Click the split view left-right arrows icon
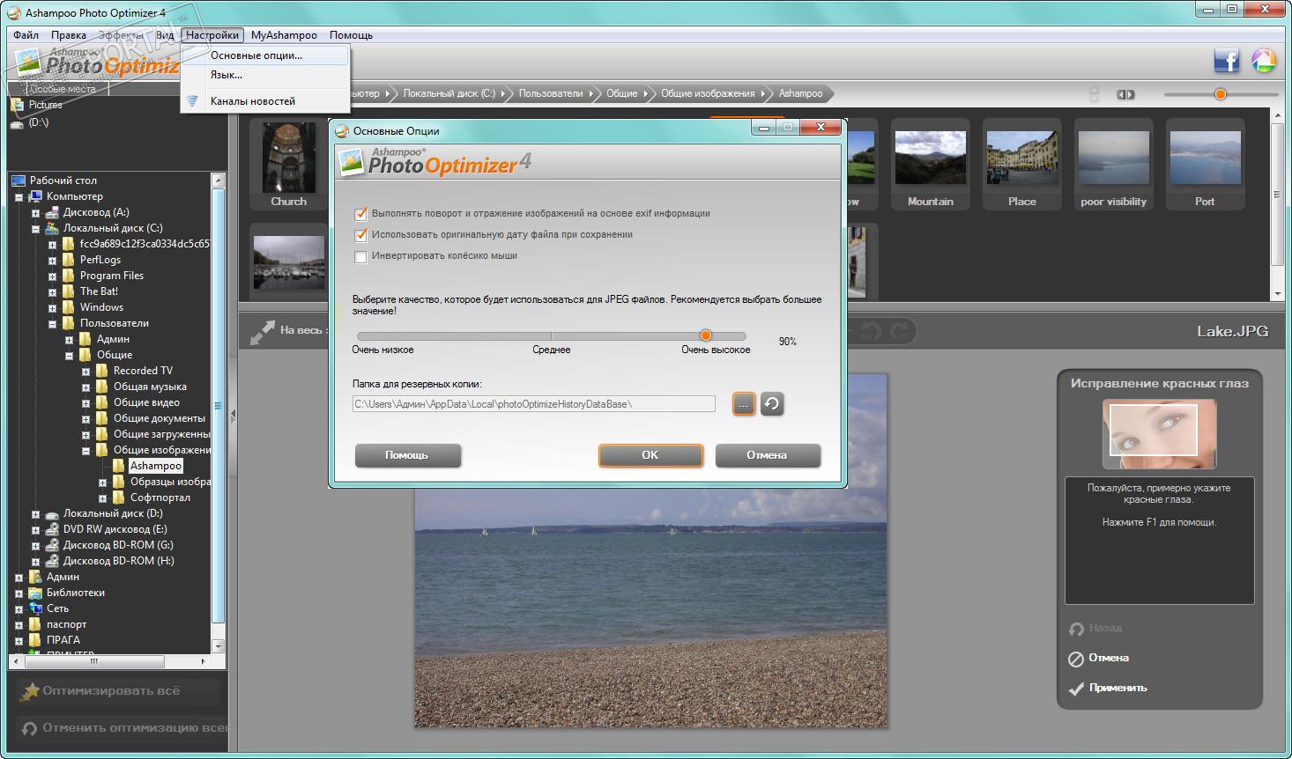Image resolution: width=1292 pixels, height=759 pixels. [1125, 94]
